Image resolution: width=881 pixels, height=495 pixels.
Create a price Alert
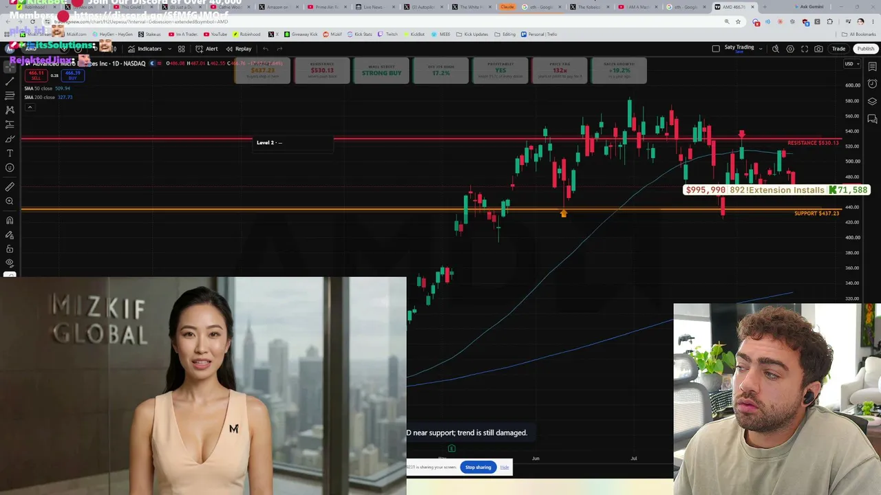(x=206, y=49)
